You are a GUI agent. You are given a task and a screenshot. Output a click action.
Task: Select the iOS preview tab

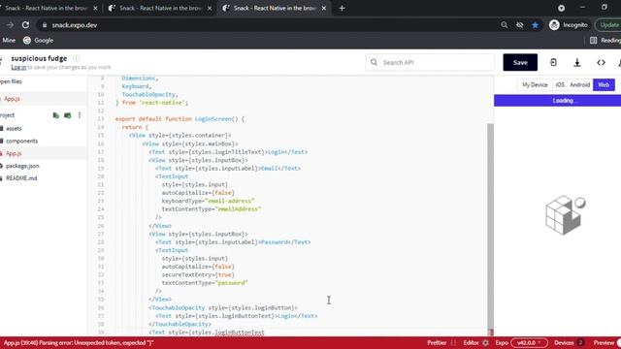[560, 84]
